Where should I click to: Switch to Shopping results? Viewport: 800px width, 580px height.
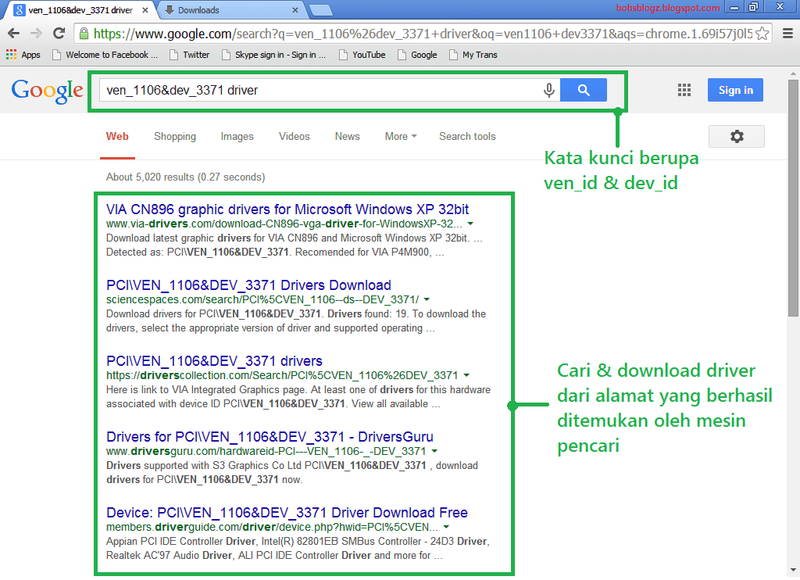pos(175,136)
